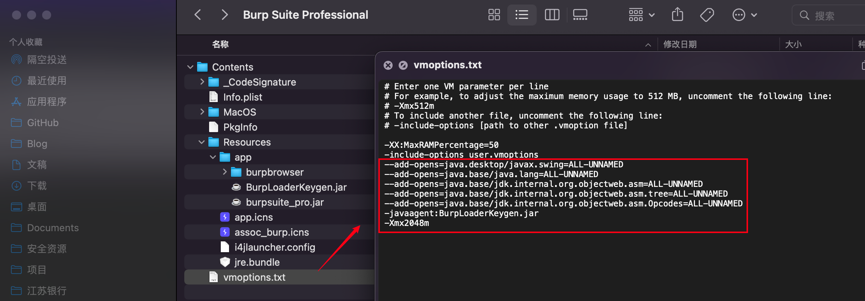Expand the burpbrowser folder

click(225, 172)
